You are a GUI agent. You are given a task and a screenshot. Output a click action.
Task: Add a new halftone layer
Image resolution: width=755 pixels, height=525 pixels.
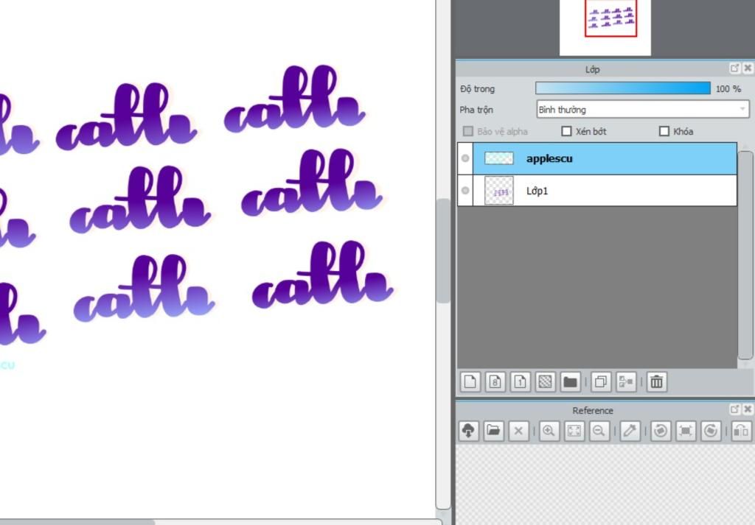tap(545, 382)
